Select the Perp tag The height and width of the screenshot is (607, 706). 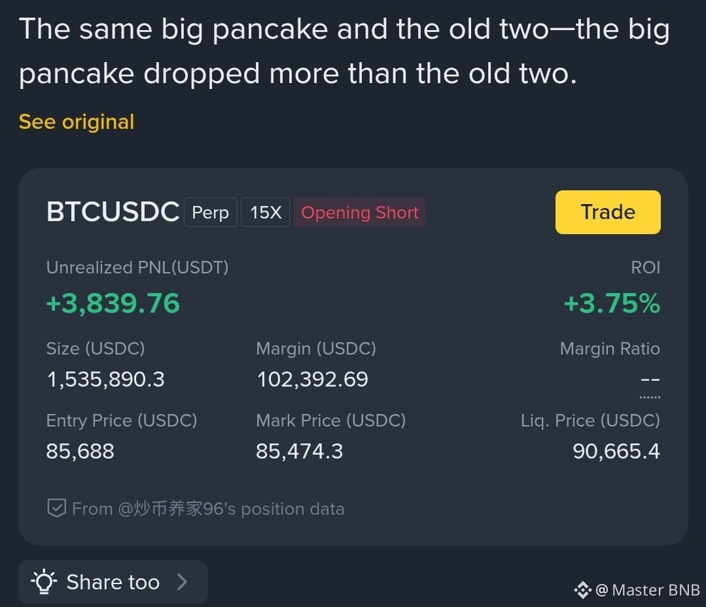[210, 213]
